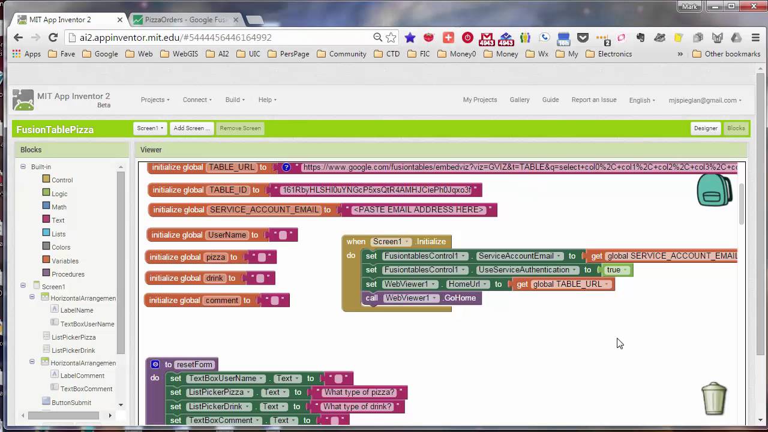Click the blue star extension icon

pyautogui.click(x=410, y=37)
